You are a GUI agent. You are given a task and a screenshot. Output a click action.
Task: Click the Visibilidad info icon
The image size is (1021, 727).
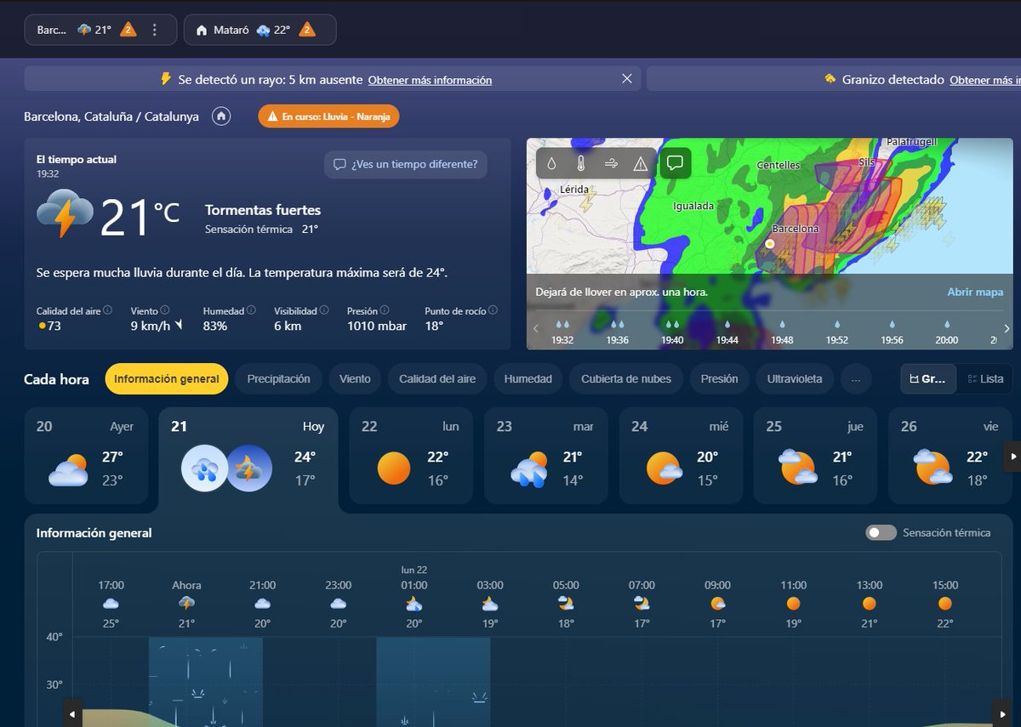coord(324,311)
